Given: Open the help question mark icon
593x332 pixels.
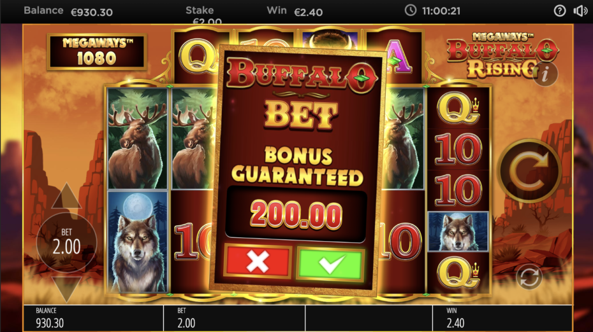Looking at the screenshot, I should click(x=560, y=11).
